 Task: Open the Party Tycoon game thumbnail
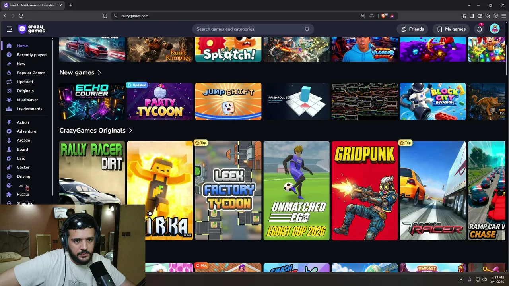coord(160,101)
